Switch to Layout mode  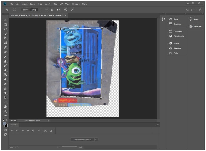[26, 10]
